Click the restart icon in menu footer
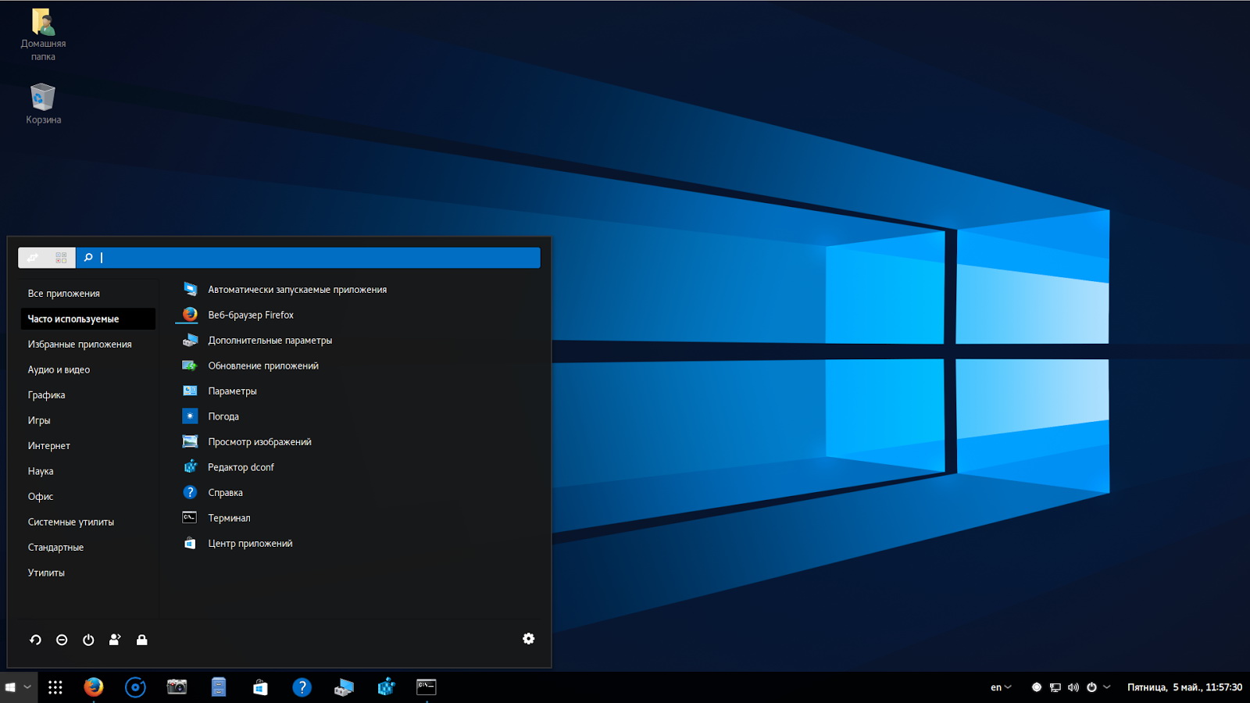This screenshot has width=1250, height=703. [x=35, y=640]
